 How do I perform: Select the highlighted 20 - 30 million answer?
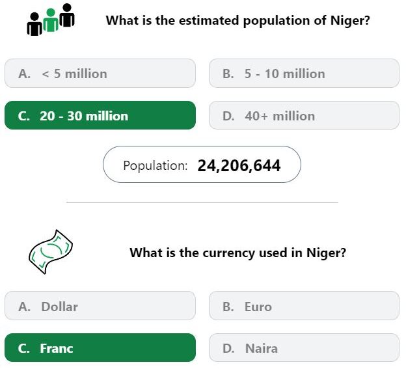pos(100,115)
